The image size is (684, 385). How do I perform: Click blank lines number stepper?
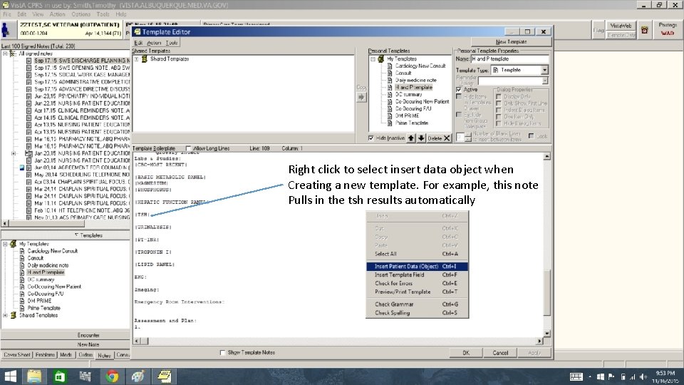pos(467,137)
